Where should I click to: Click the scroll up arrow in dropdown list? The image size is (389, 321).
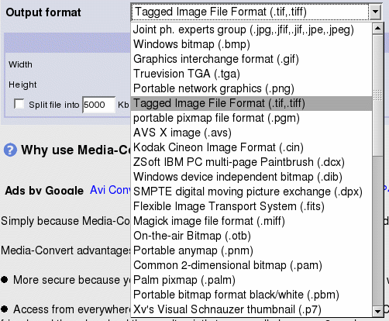click(x=378, y=29)
